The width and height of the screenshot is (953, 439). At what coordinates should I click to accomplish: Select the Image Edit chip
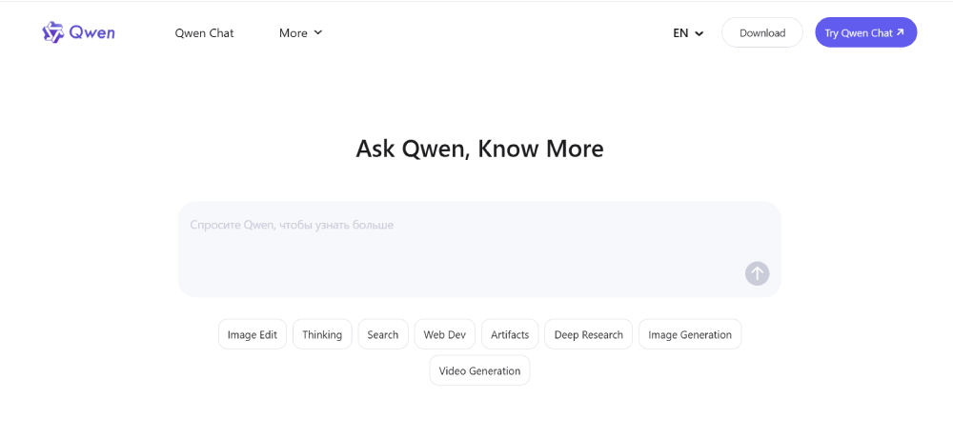click(253, 334)
